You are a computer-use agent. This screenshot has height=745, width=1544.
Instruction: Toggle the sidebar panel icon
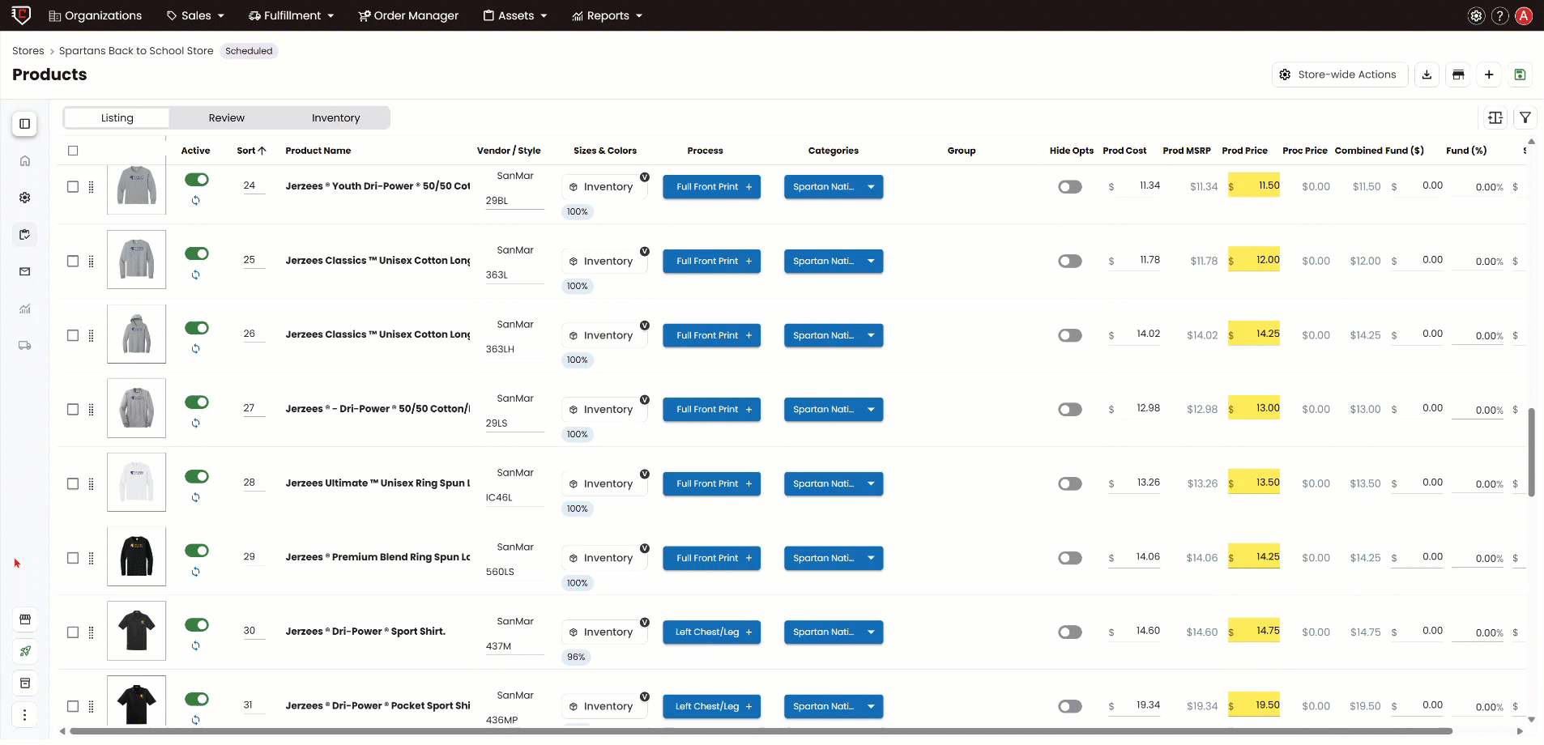[x=25, y=124]
